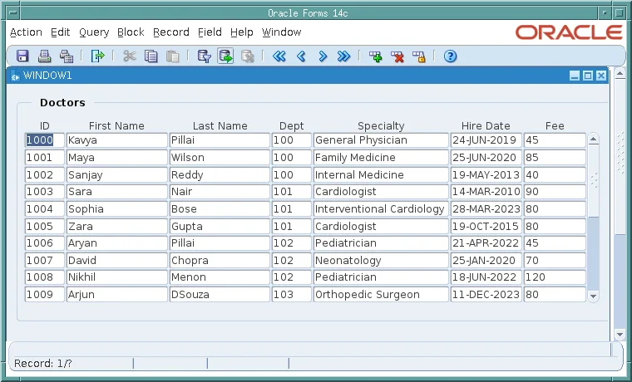Open the Block menu
The width and height of the screenshot is (632, 382).
tap(131, 32)
